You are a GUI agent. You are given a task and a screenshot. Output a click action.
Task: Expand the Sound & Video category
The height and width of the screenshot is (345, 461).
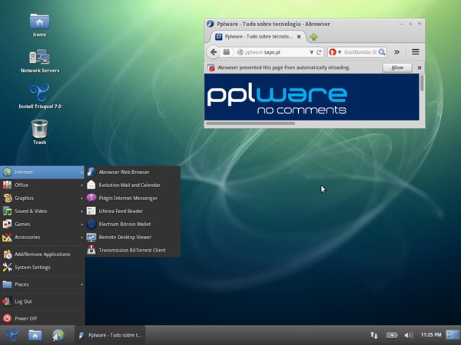42,212
